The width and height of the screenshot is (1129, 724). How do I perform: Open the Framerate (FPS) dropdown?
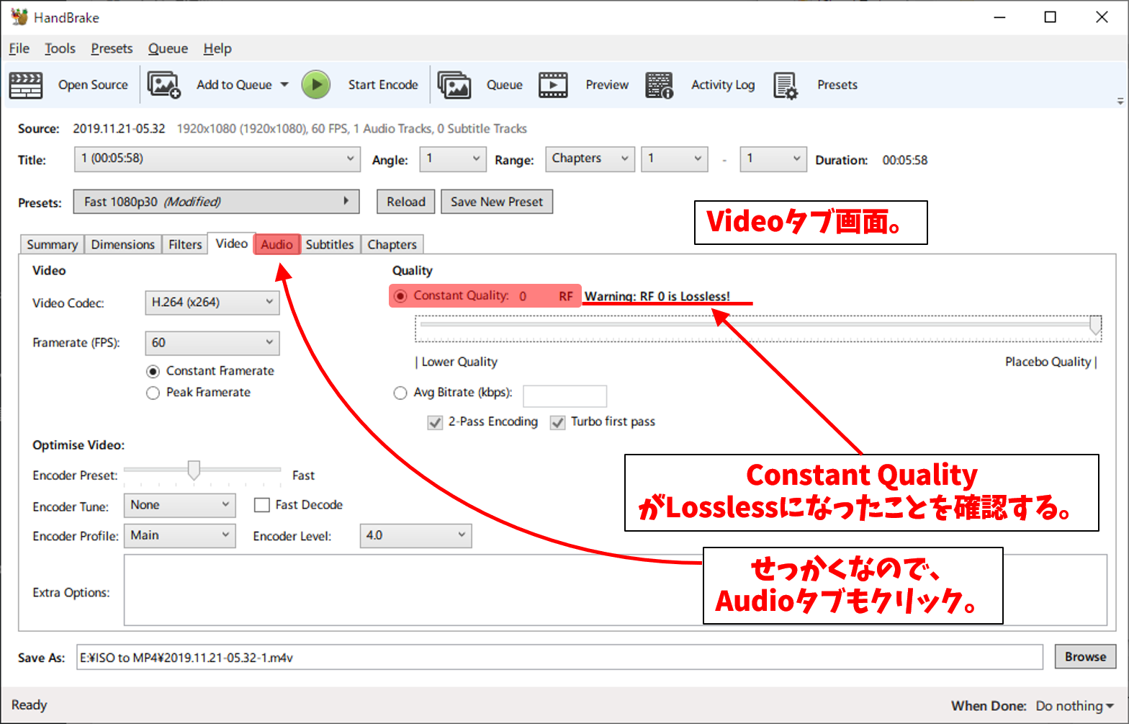tap(212, 343)
